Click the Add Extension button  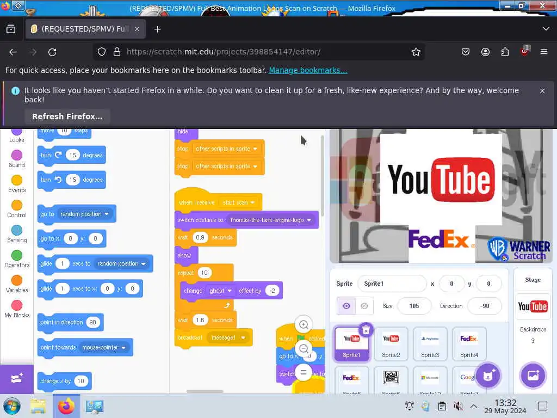point(17,379)
